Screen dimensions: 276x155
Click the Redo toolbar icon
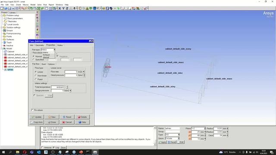pyautogui.click(x=26, y=8)
